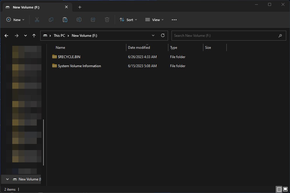Click the search magnifier icon
The width and height of the screenshot is (290, 193).
click(280, 35)
